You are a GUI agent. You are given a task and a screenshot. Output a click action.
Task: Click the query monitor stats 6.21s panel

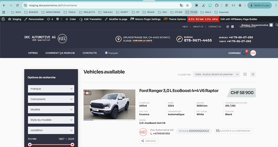(203, 19)
